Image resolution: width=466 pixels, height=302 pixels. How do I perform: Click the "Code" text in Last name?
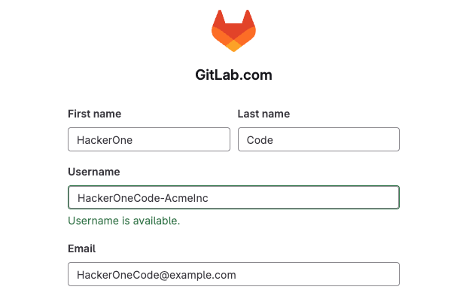tap(260, 140)
